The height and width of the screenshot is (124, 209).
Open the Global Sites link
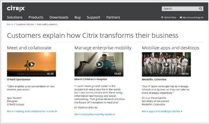170,18
